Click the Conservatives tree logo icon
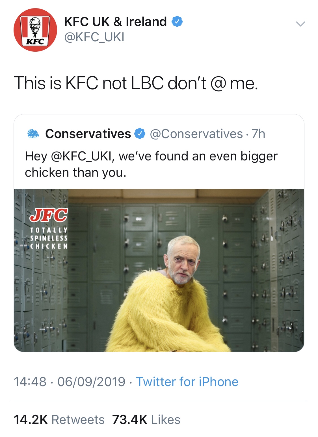Viewport: 318px width, 437px height. (x=33, y=134)
